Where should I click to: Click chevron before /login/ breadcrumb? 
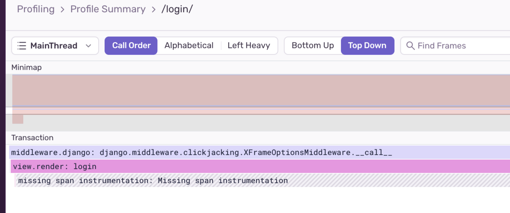pos(154,9)
